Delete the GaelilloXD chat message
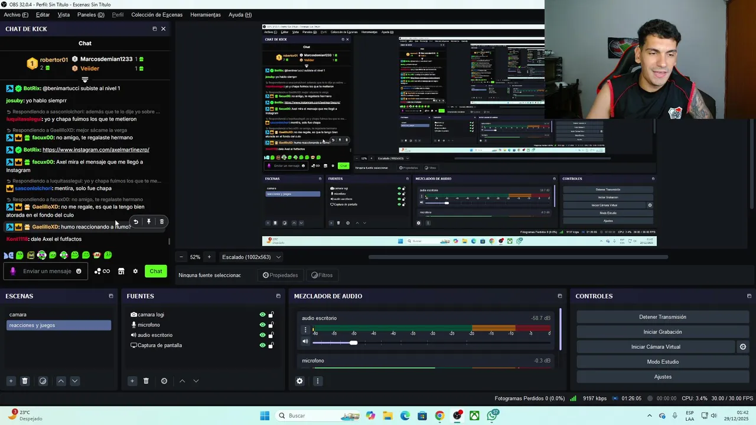The image size is (756, 425). click(x=162, y=222)
